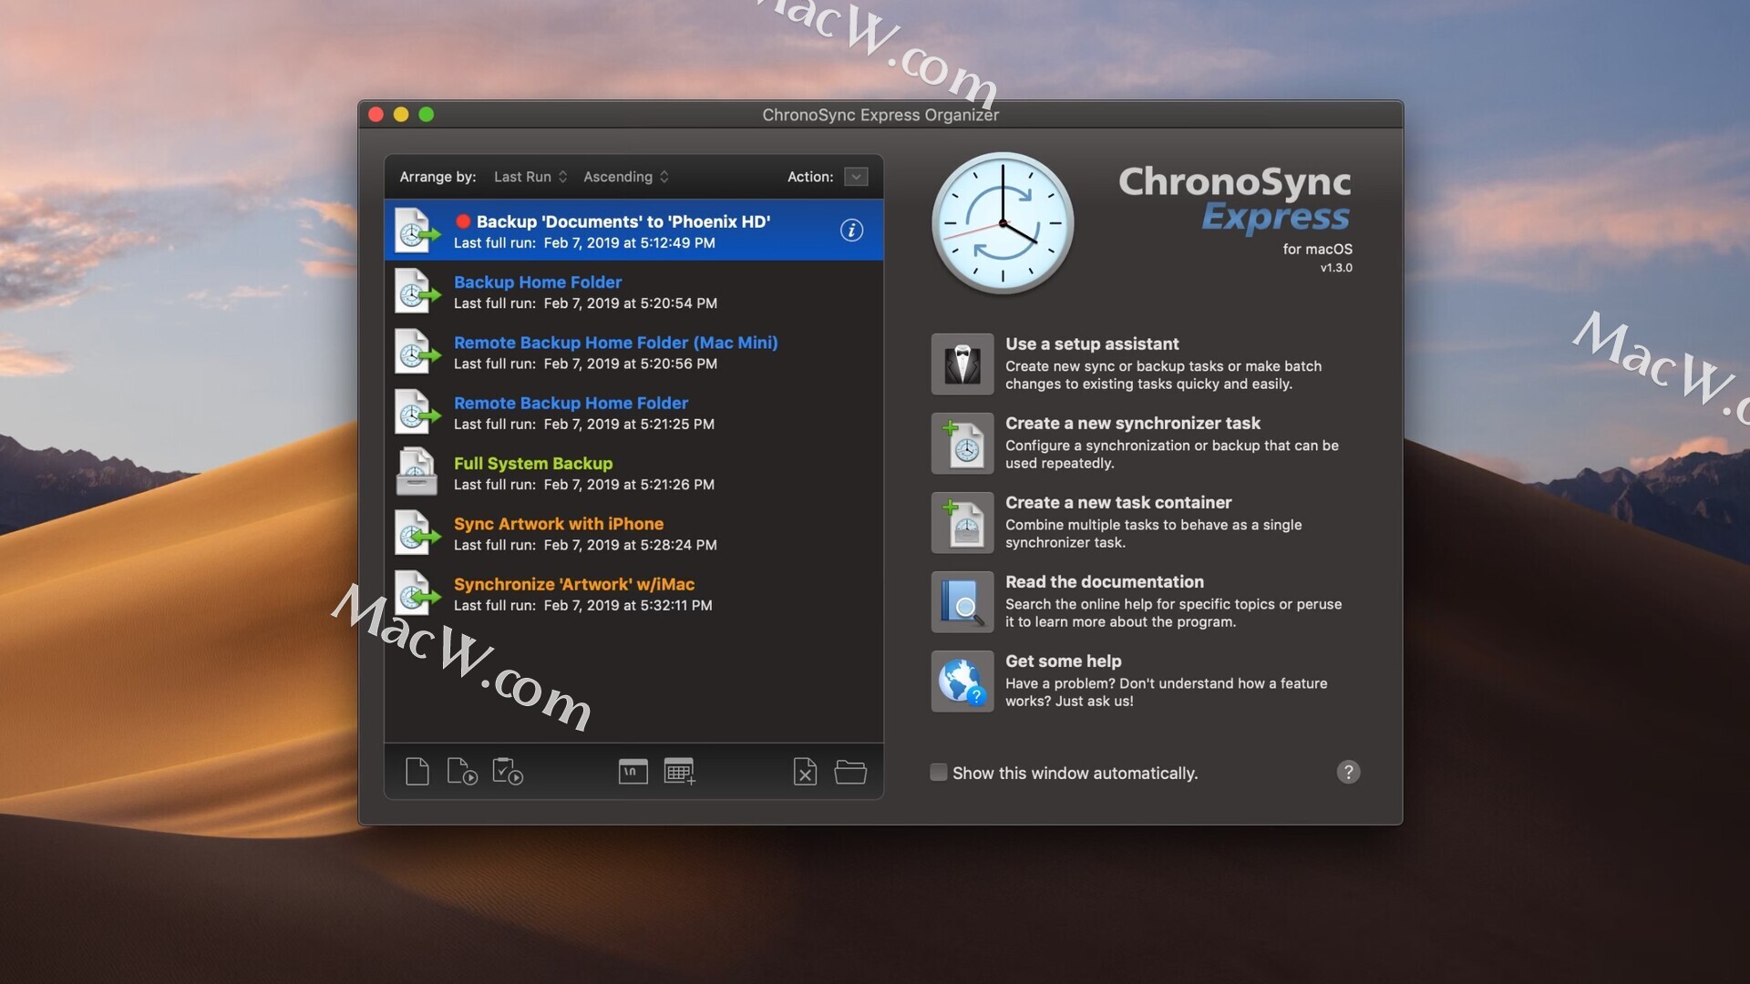The image size is (1750, 984).
Task: Click the 'Get some help' globe icon
Action: 962,682
